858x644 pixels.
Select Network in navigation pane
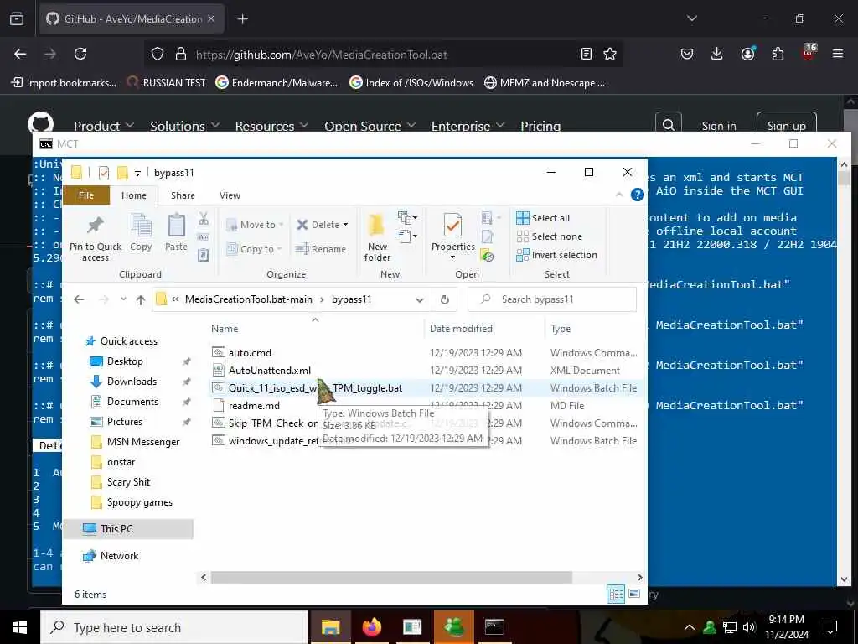tap(119, 556)
